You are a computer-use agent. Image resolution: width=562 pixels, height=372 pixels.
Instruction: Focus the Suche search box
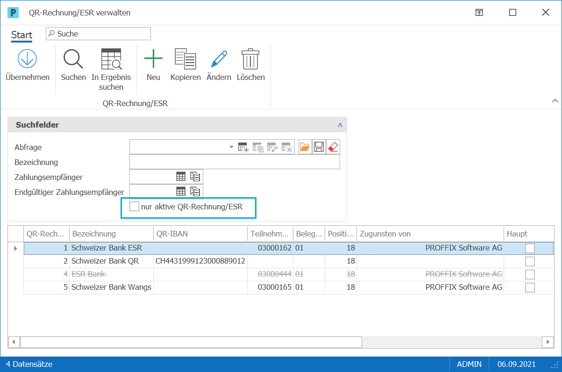coord(98,34)
